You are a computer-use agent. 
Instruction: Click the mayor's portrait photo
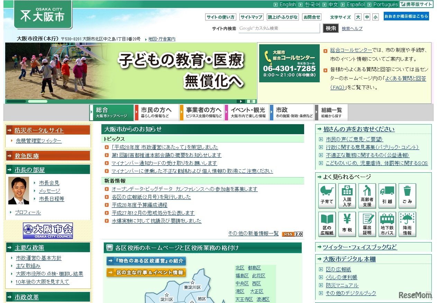tap(19, 191)
